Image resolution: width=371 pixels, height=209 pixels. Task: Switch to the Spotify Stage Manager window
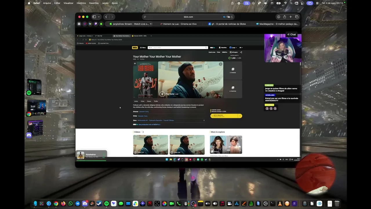(35, 87)
